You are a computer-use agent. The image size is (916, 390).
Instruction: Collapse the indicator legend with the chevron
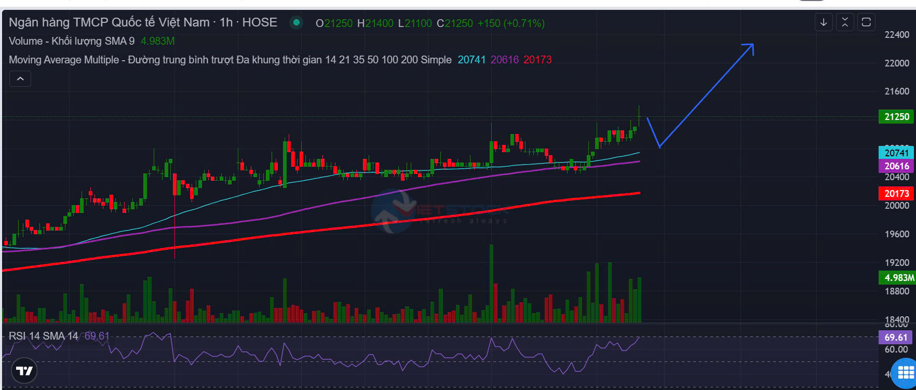[20, 79]
